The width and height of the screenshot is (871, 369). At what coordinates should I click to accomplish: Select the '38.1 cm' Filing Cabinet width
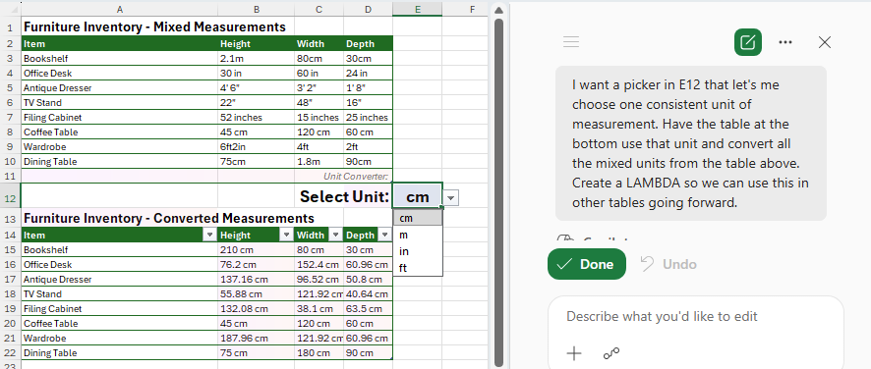pyautogui.click(x=319, y=308)
